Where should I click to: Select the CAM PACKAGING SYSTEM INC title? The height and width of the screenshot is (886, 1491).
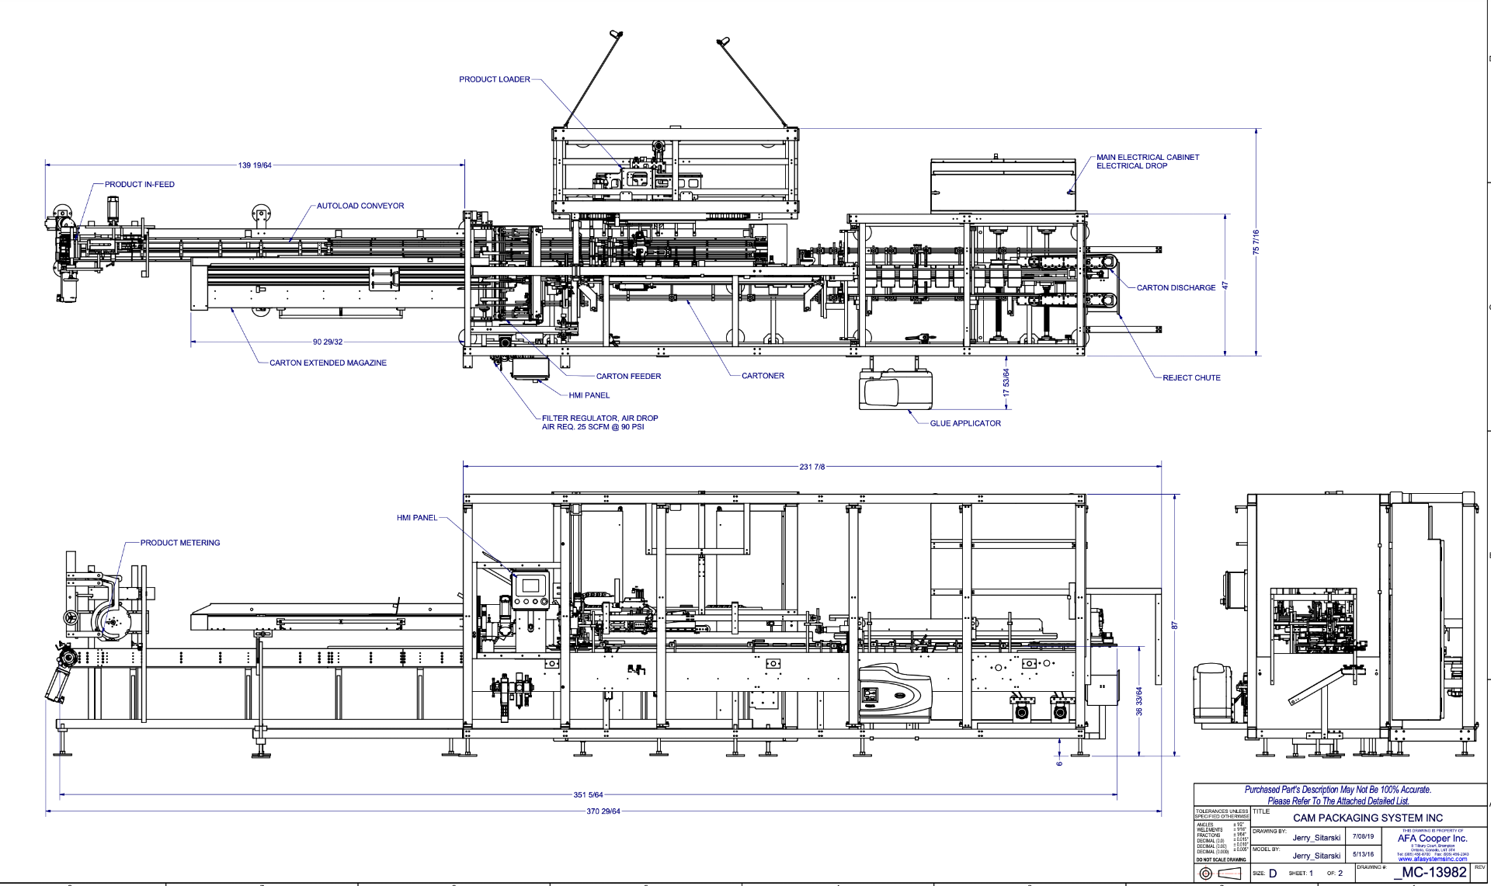1368,818
